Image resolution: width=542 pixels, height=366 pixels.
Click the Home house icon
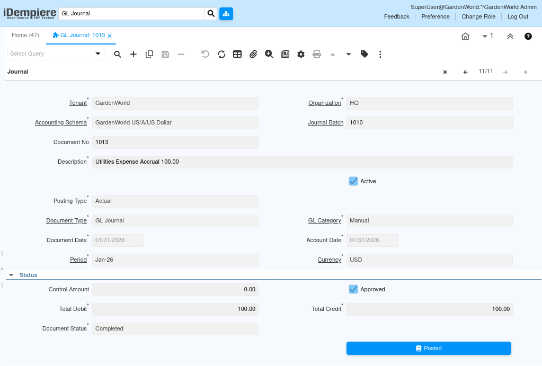[x=466, y=37]
